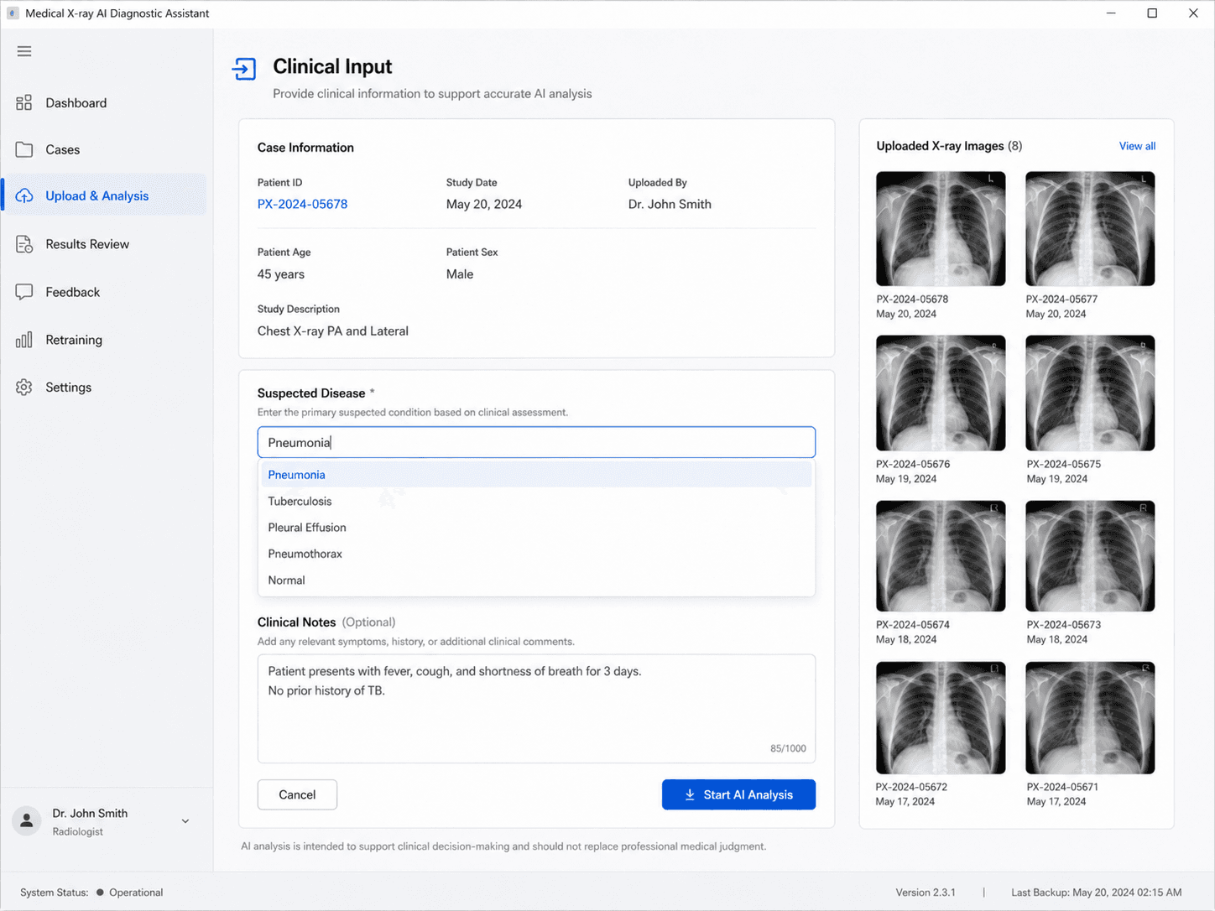Close the Diagnostic Assistant window
The image size is (1215, 911).
pyautogui.click(x=1193, y=13)
